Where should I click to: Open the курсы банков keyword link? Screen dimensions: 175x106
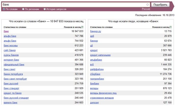[x=11, y=55]
